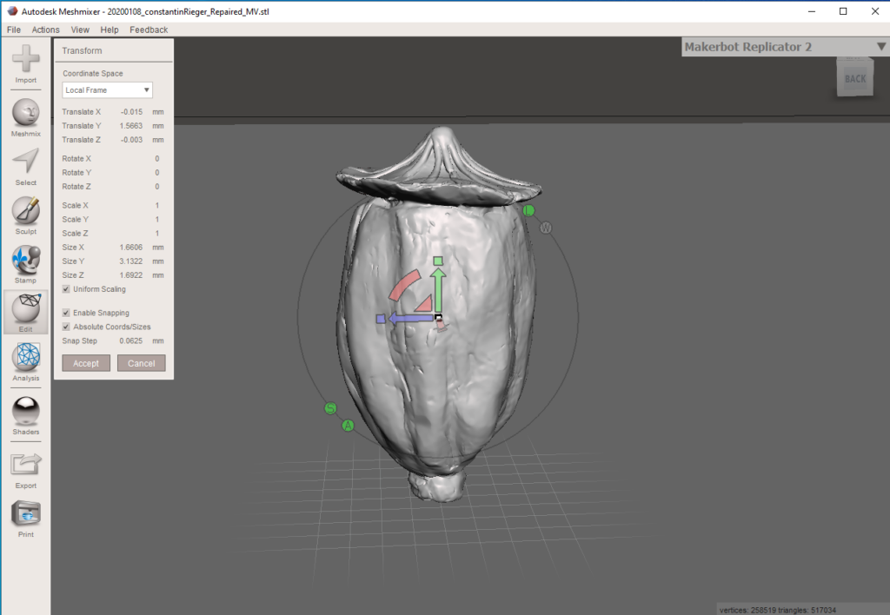
Task: Click the BACK view cube face
Action: pyautogui.click(x=855, y=78)
